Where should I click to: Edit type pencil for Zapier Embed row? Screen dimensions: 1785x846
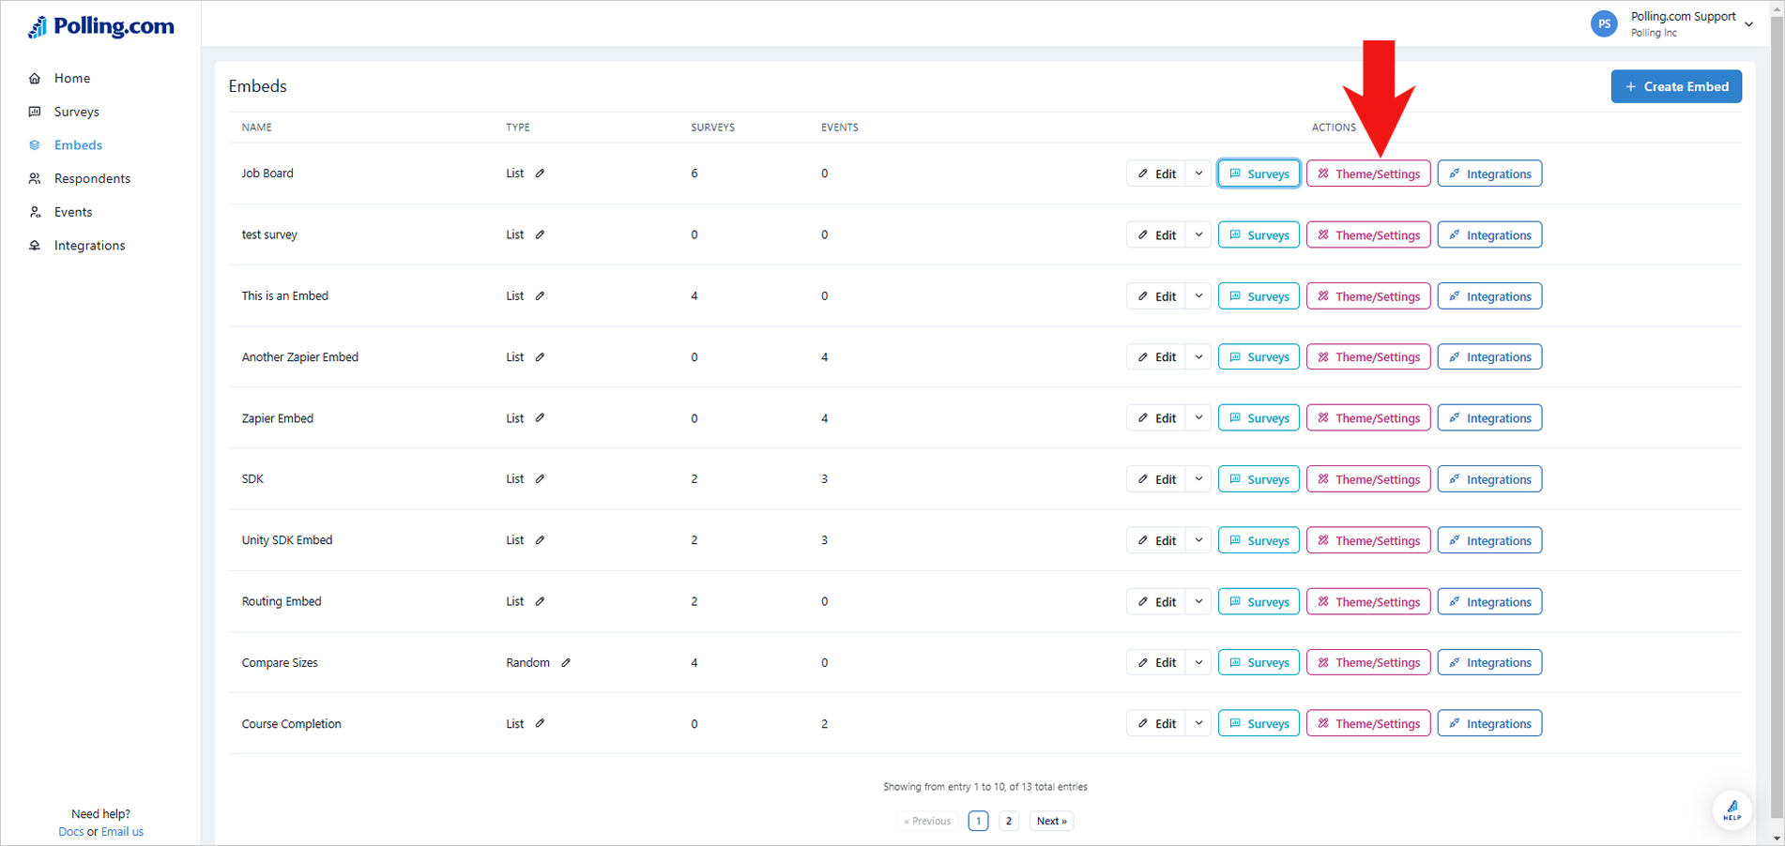(541, 418)
